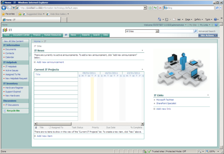Screen dimensions: 224x154
Task: Click the Help question mark icon
Action: click(x=216, y=19)
